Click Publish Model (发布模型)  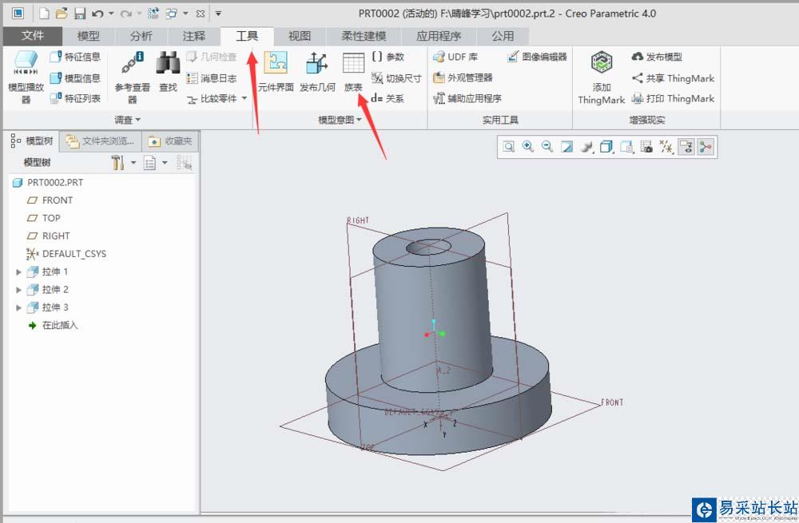tap(657, 57)
